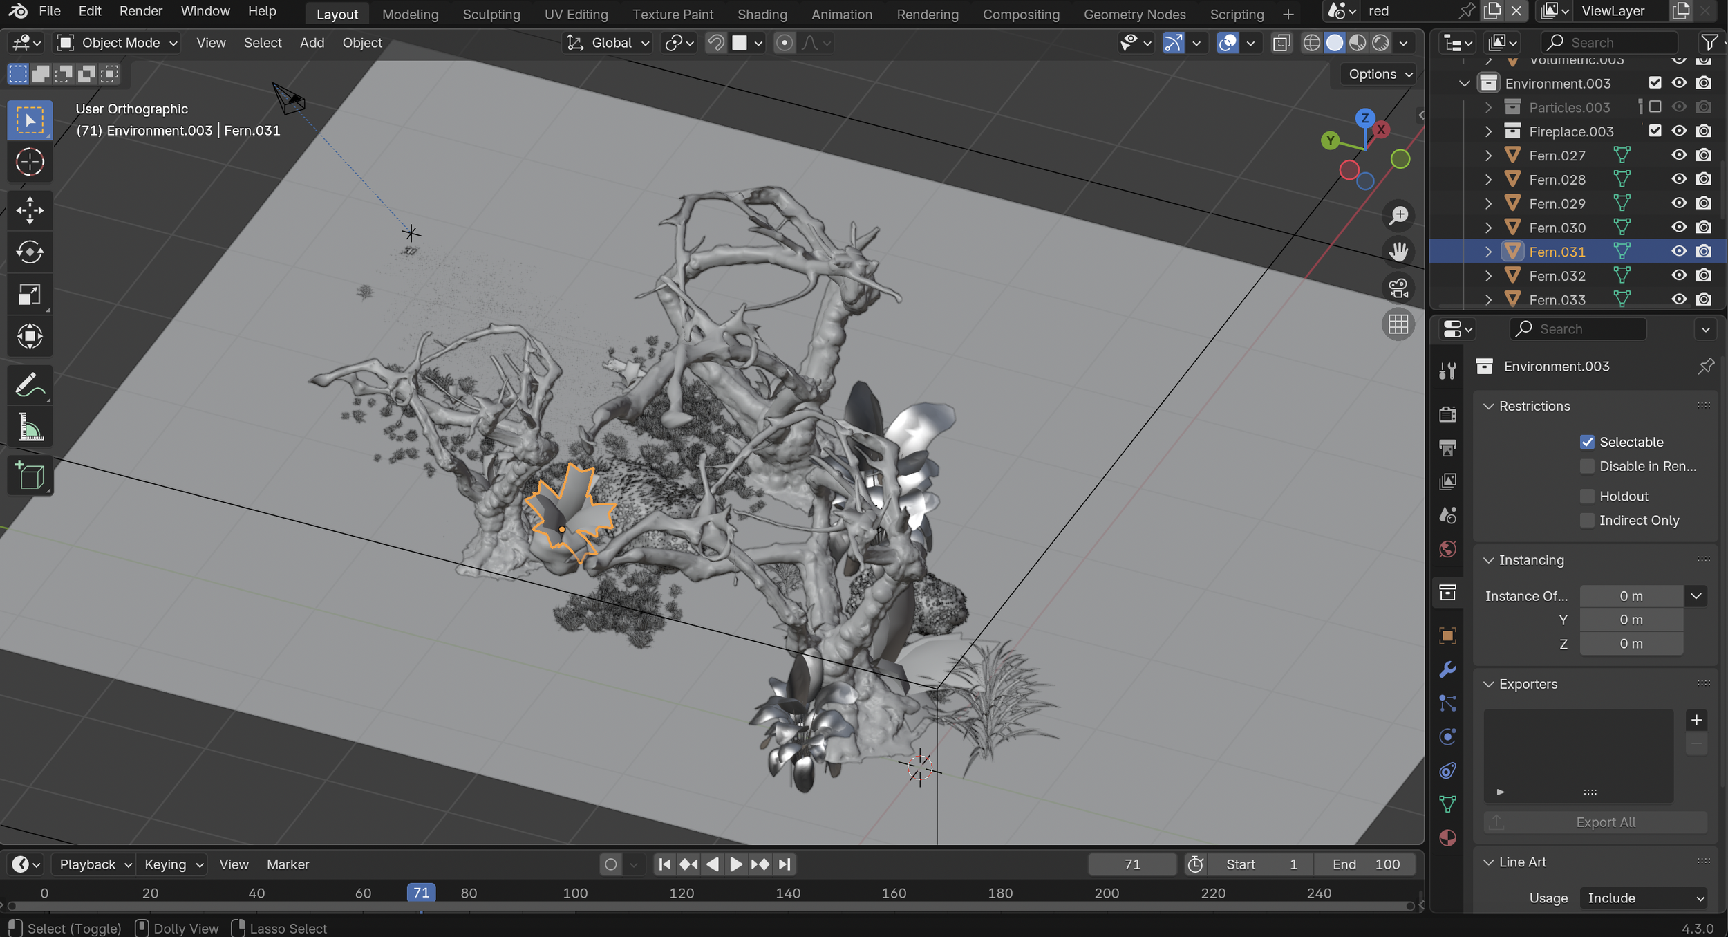This screenshot has width=1728, height=937.
Task: Switch to wireframe viewport shading
Action: 1311,43
